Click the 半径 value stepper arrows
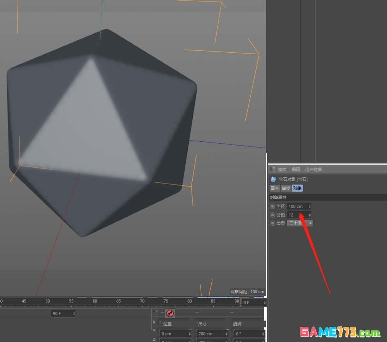The image size is (387, 342). (x=310, y=206)
